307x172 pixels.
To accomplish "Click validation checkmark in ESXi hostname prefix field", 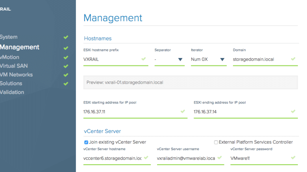I will click(x=144, y=59).
